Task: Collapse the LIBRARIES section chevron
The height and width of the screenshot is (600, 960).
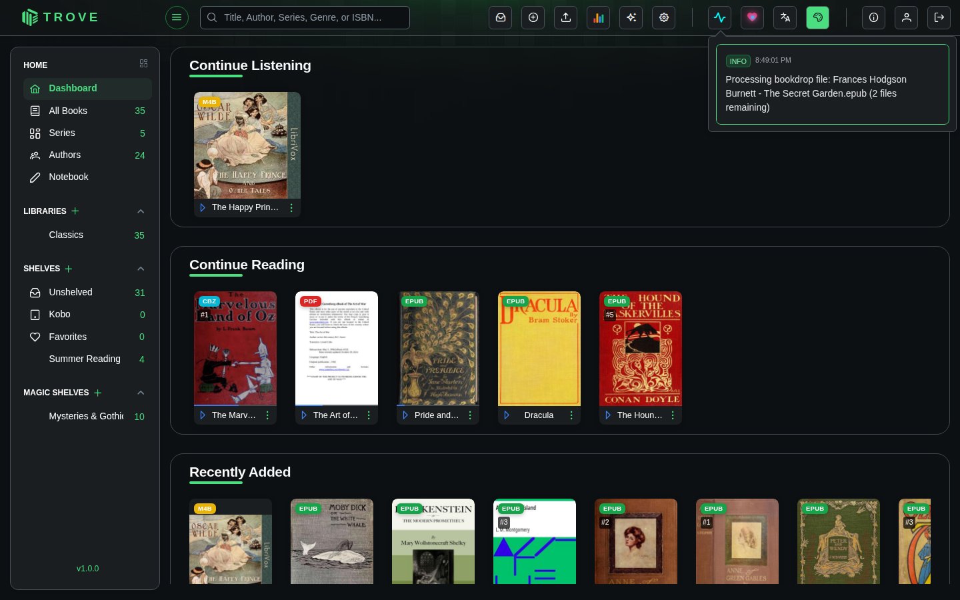Action: [141, 211]
